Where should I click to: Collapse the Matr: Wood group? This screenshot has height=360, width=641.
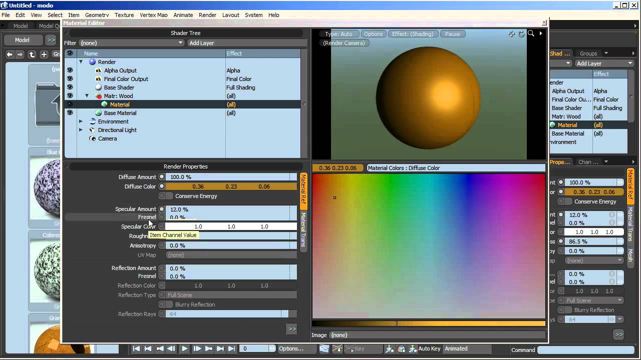coord(87,96)
